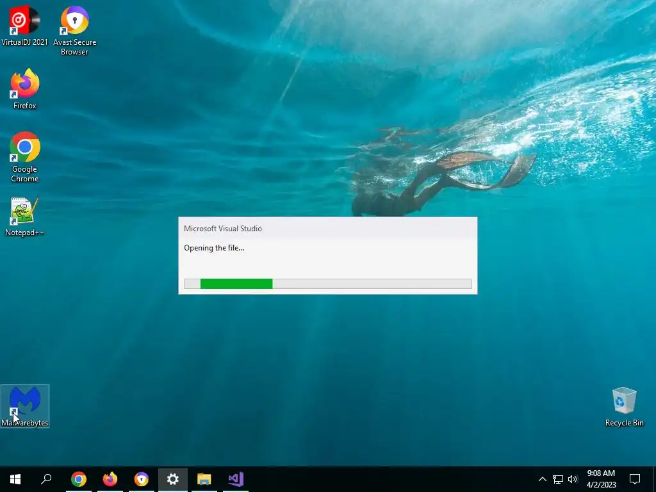Switch to Visual Studio in the taskbar

click(236, 479)
